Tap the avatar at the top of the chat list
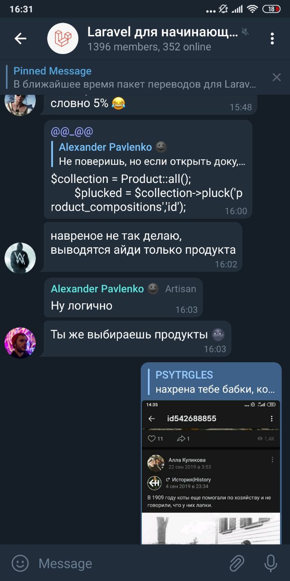 20,103
